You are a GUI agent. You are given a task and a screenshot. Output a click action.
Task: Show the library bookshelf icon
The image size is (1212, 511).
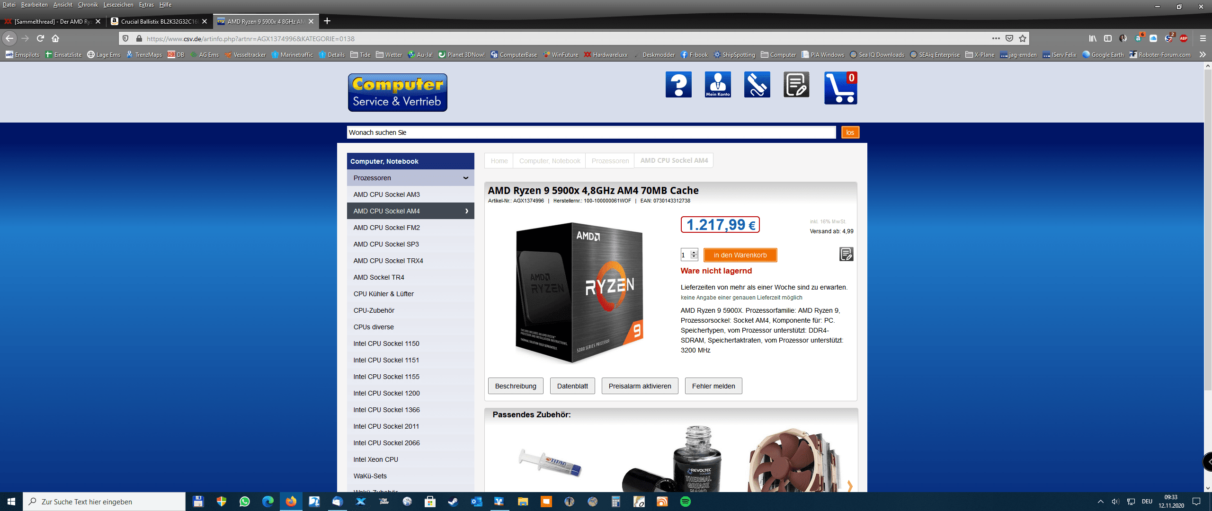[1093, 38]
